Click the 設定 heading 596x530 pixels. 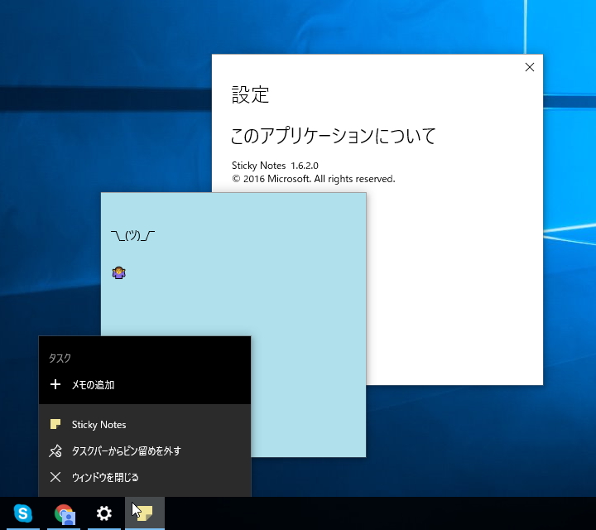pyautogui.click(x=251, y=94)
